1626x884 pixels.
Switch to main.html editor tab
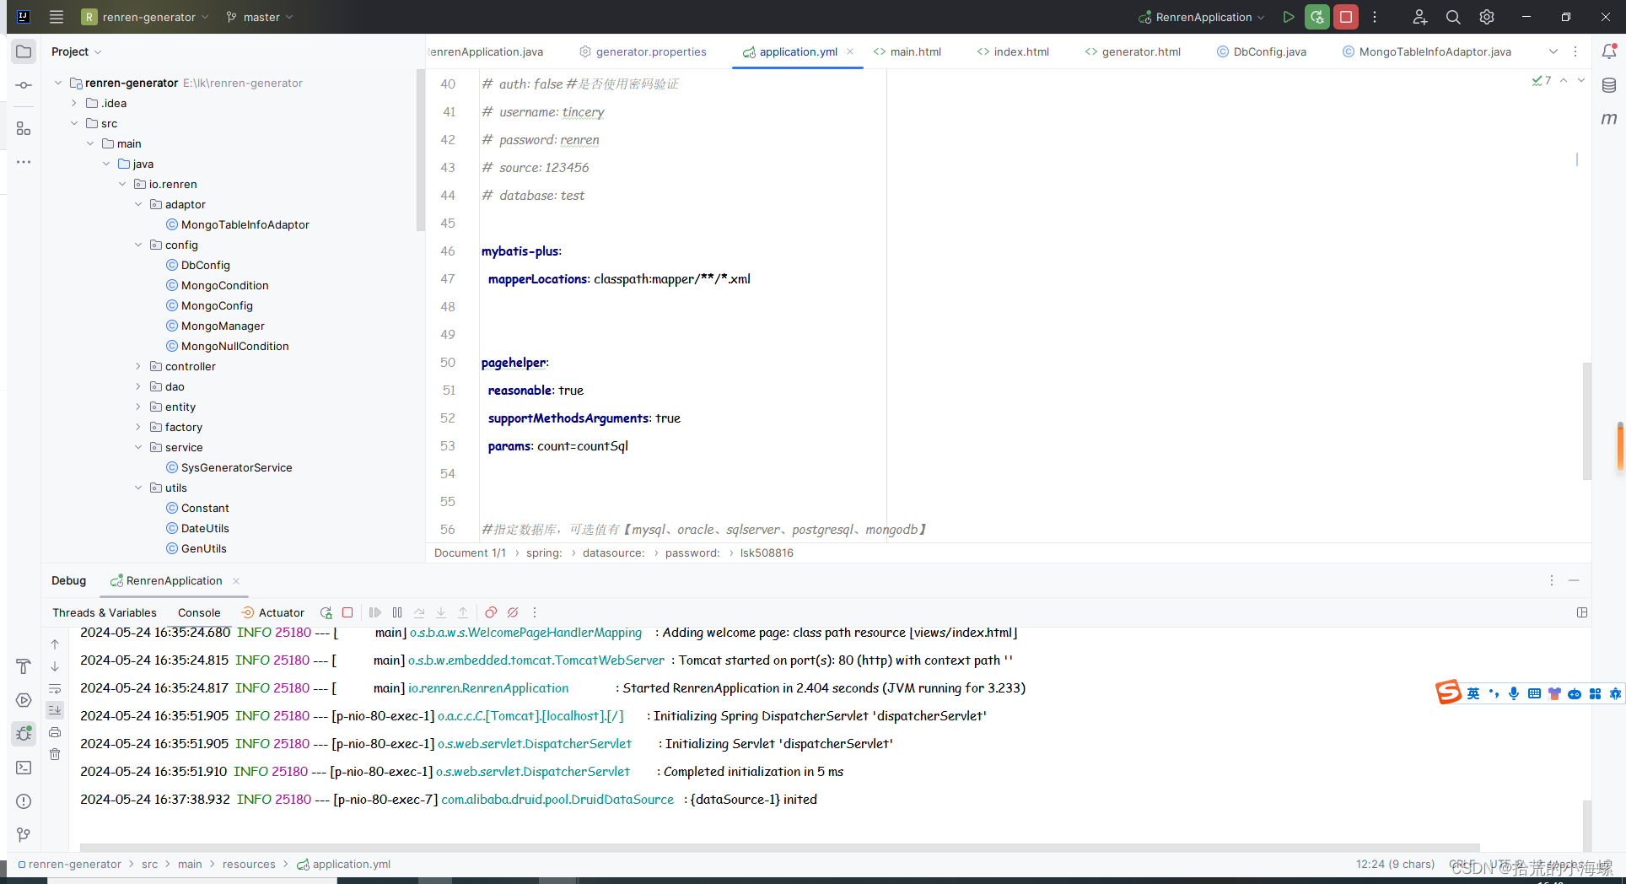point(907,51)
